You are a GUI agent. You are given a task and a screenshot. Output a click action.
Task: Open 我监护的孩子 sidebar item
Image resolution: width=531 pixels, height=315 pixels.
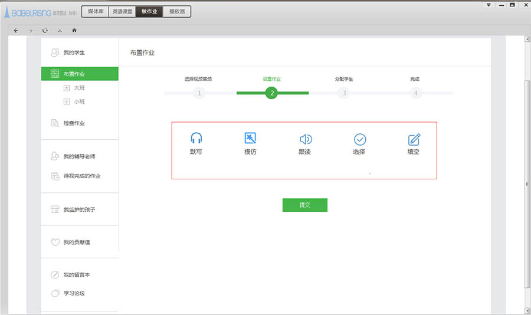point(80,209)
